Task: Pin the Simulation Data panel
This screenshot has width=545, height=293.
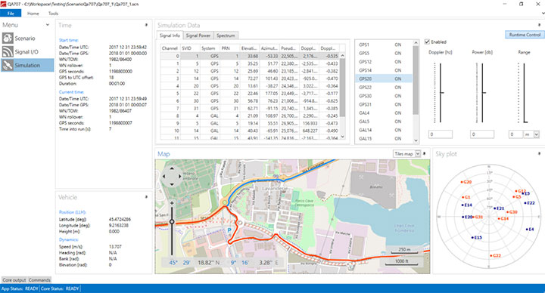Action: (539, 25)
